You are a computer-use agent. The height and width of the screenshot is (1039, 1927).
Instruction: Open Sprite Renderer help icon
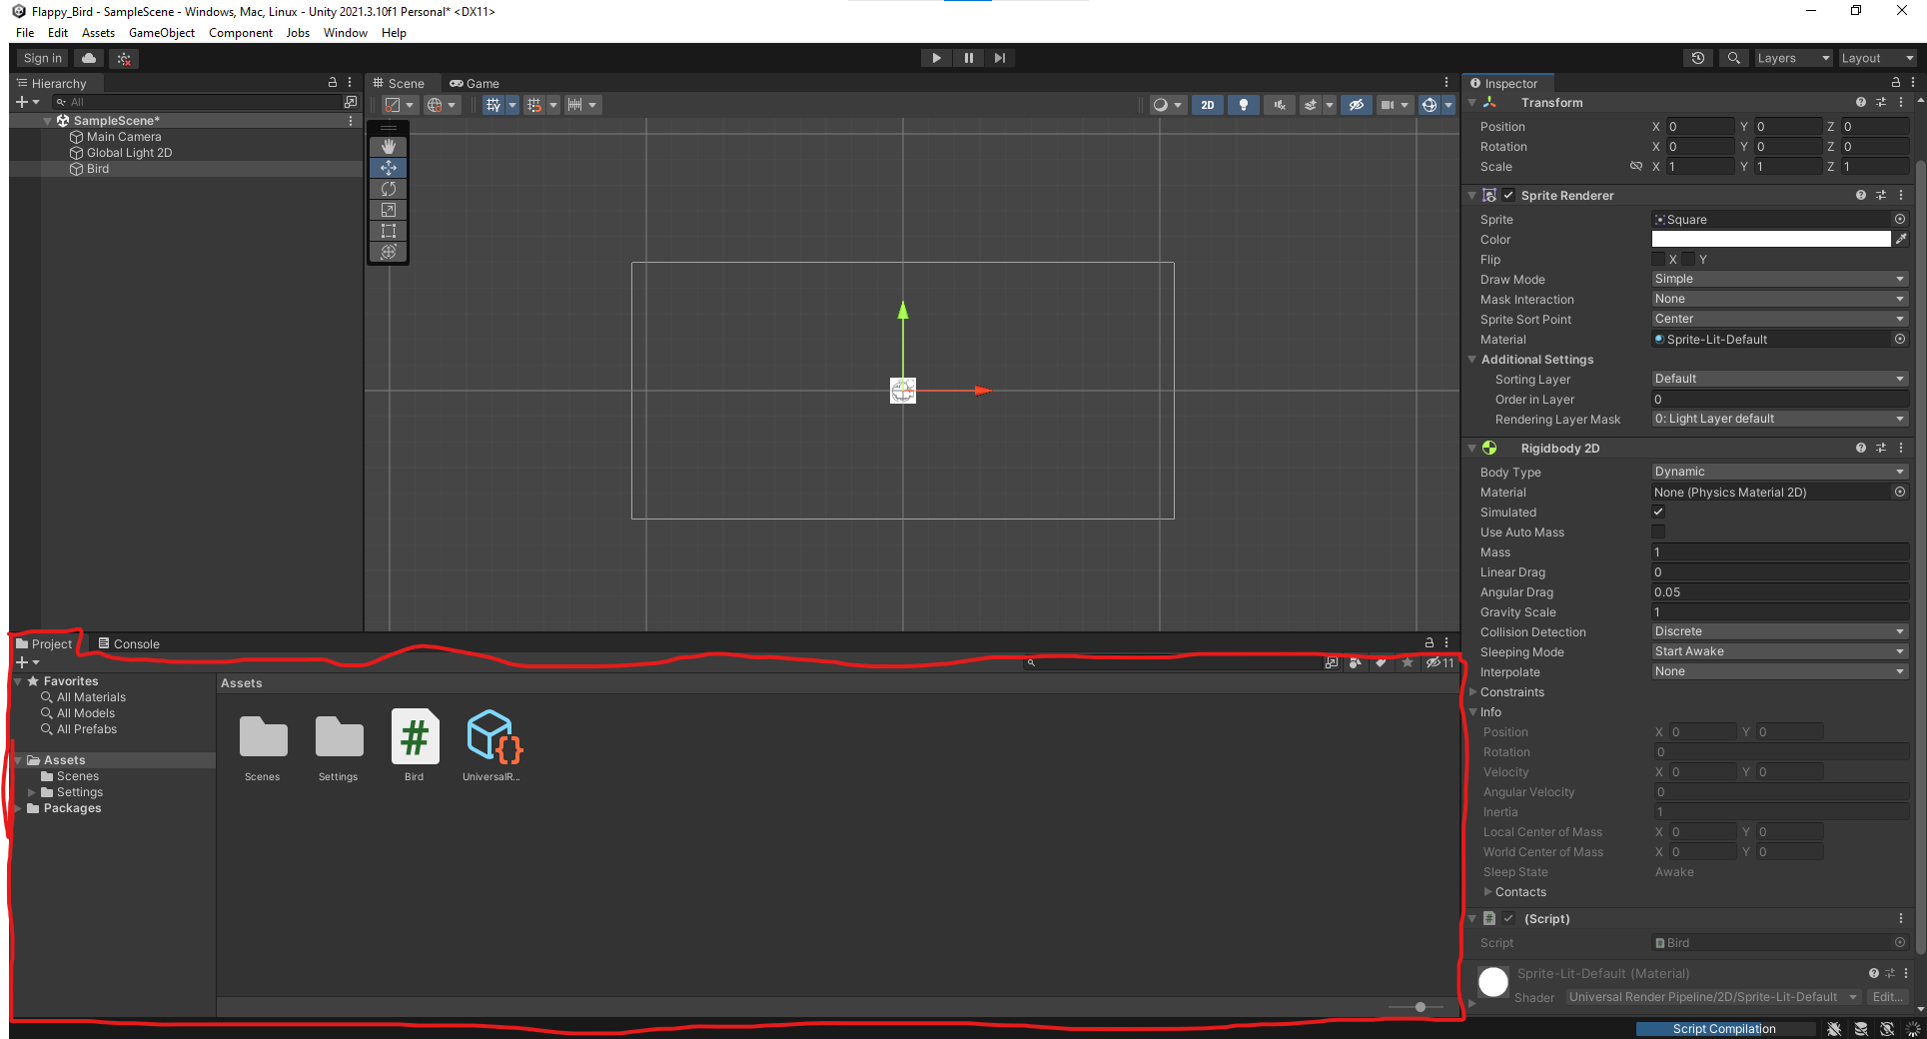tap(1861, 195)
